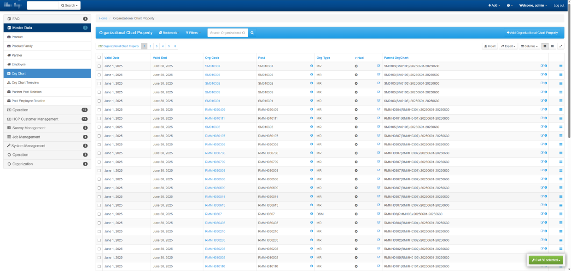The width and height of the screenshot is (571, 271).
Task: Edit virtual value in RMMH010502 row
Action: [x=379, y=258]
